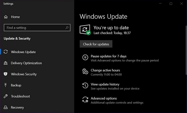187x113 pixels.
Task: Click 'Additional update controls and settings' text
Action: pos(117,103)
